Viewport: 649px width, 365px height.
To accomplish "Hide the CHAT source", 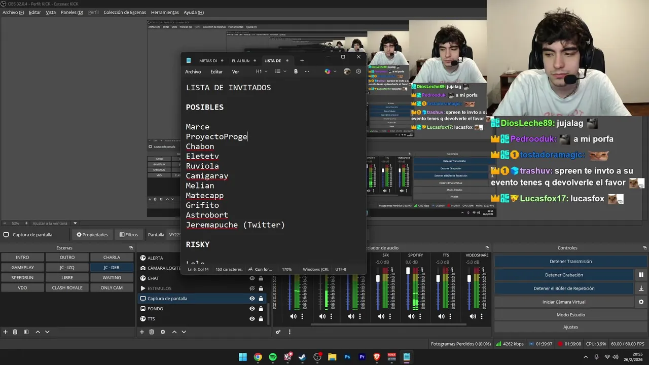I will point(252,278).
